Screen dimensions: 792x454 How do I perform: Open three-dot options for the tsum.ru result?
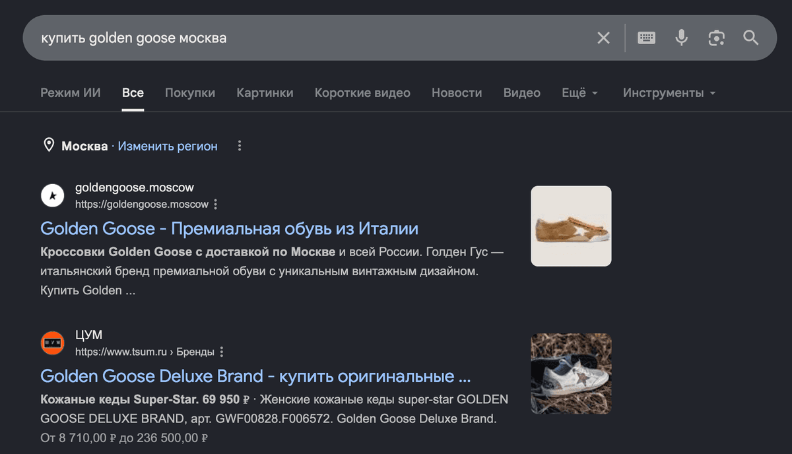click(222, 352)
